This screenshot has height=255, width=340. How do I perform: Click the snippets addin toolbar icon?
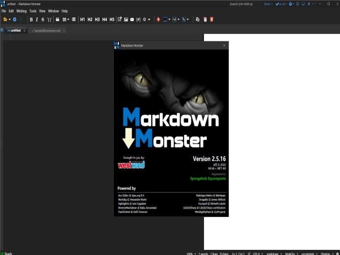click(x=184, y=19)
